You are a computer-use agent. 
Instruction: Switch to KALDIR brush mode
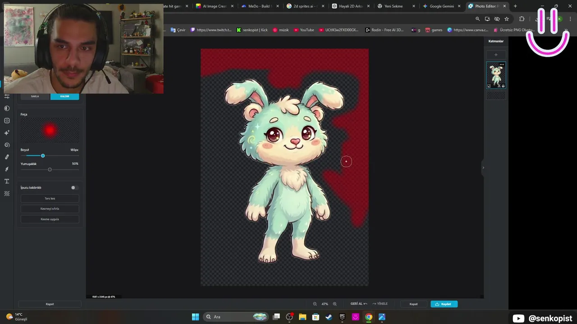point(64,96)
